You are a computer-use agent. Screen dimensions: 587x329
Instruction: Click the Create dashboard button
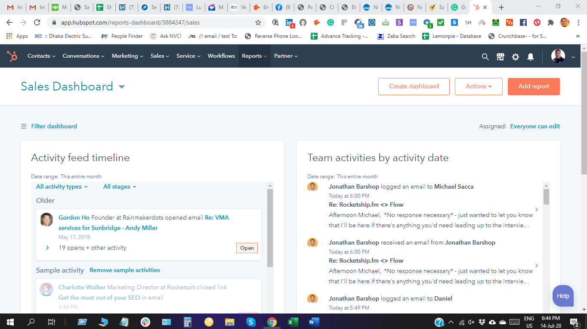pos(414,86)
